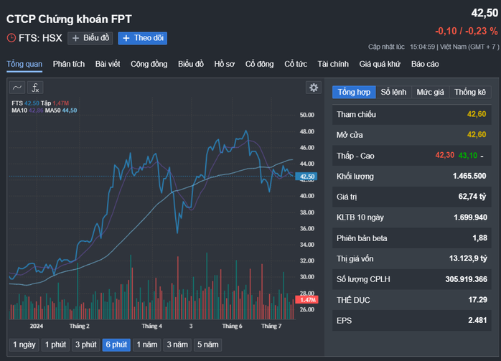This screenshot has height=361, width=501.
Task: Click the high price 43,10
Action: (x=468, y=156)
